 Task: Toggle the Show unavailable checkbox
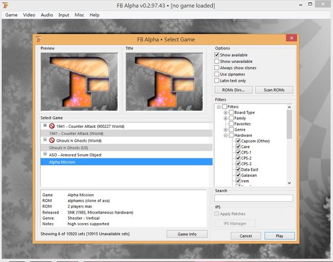tap(216, 61)
